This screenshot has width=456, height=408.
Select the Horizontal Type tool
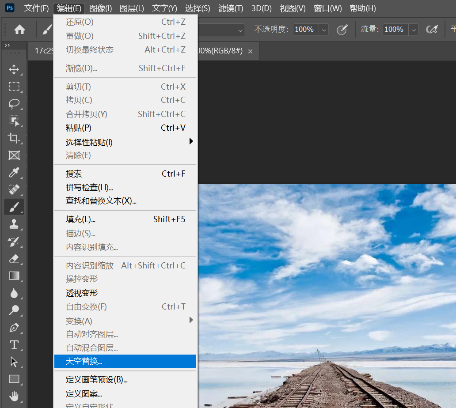14,345
